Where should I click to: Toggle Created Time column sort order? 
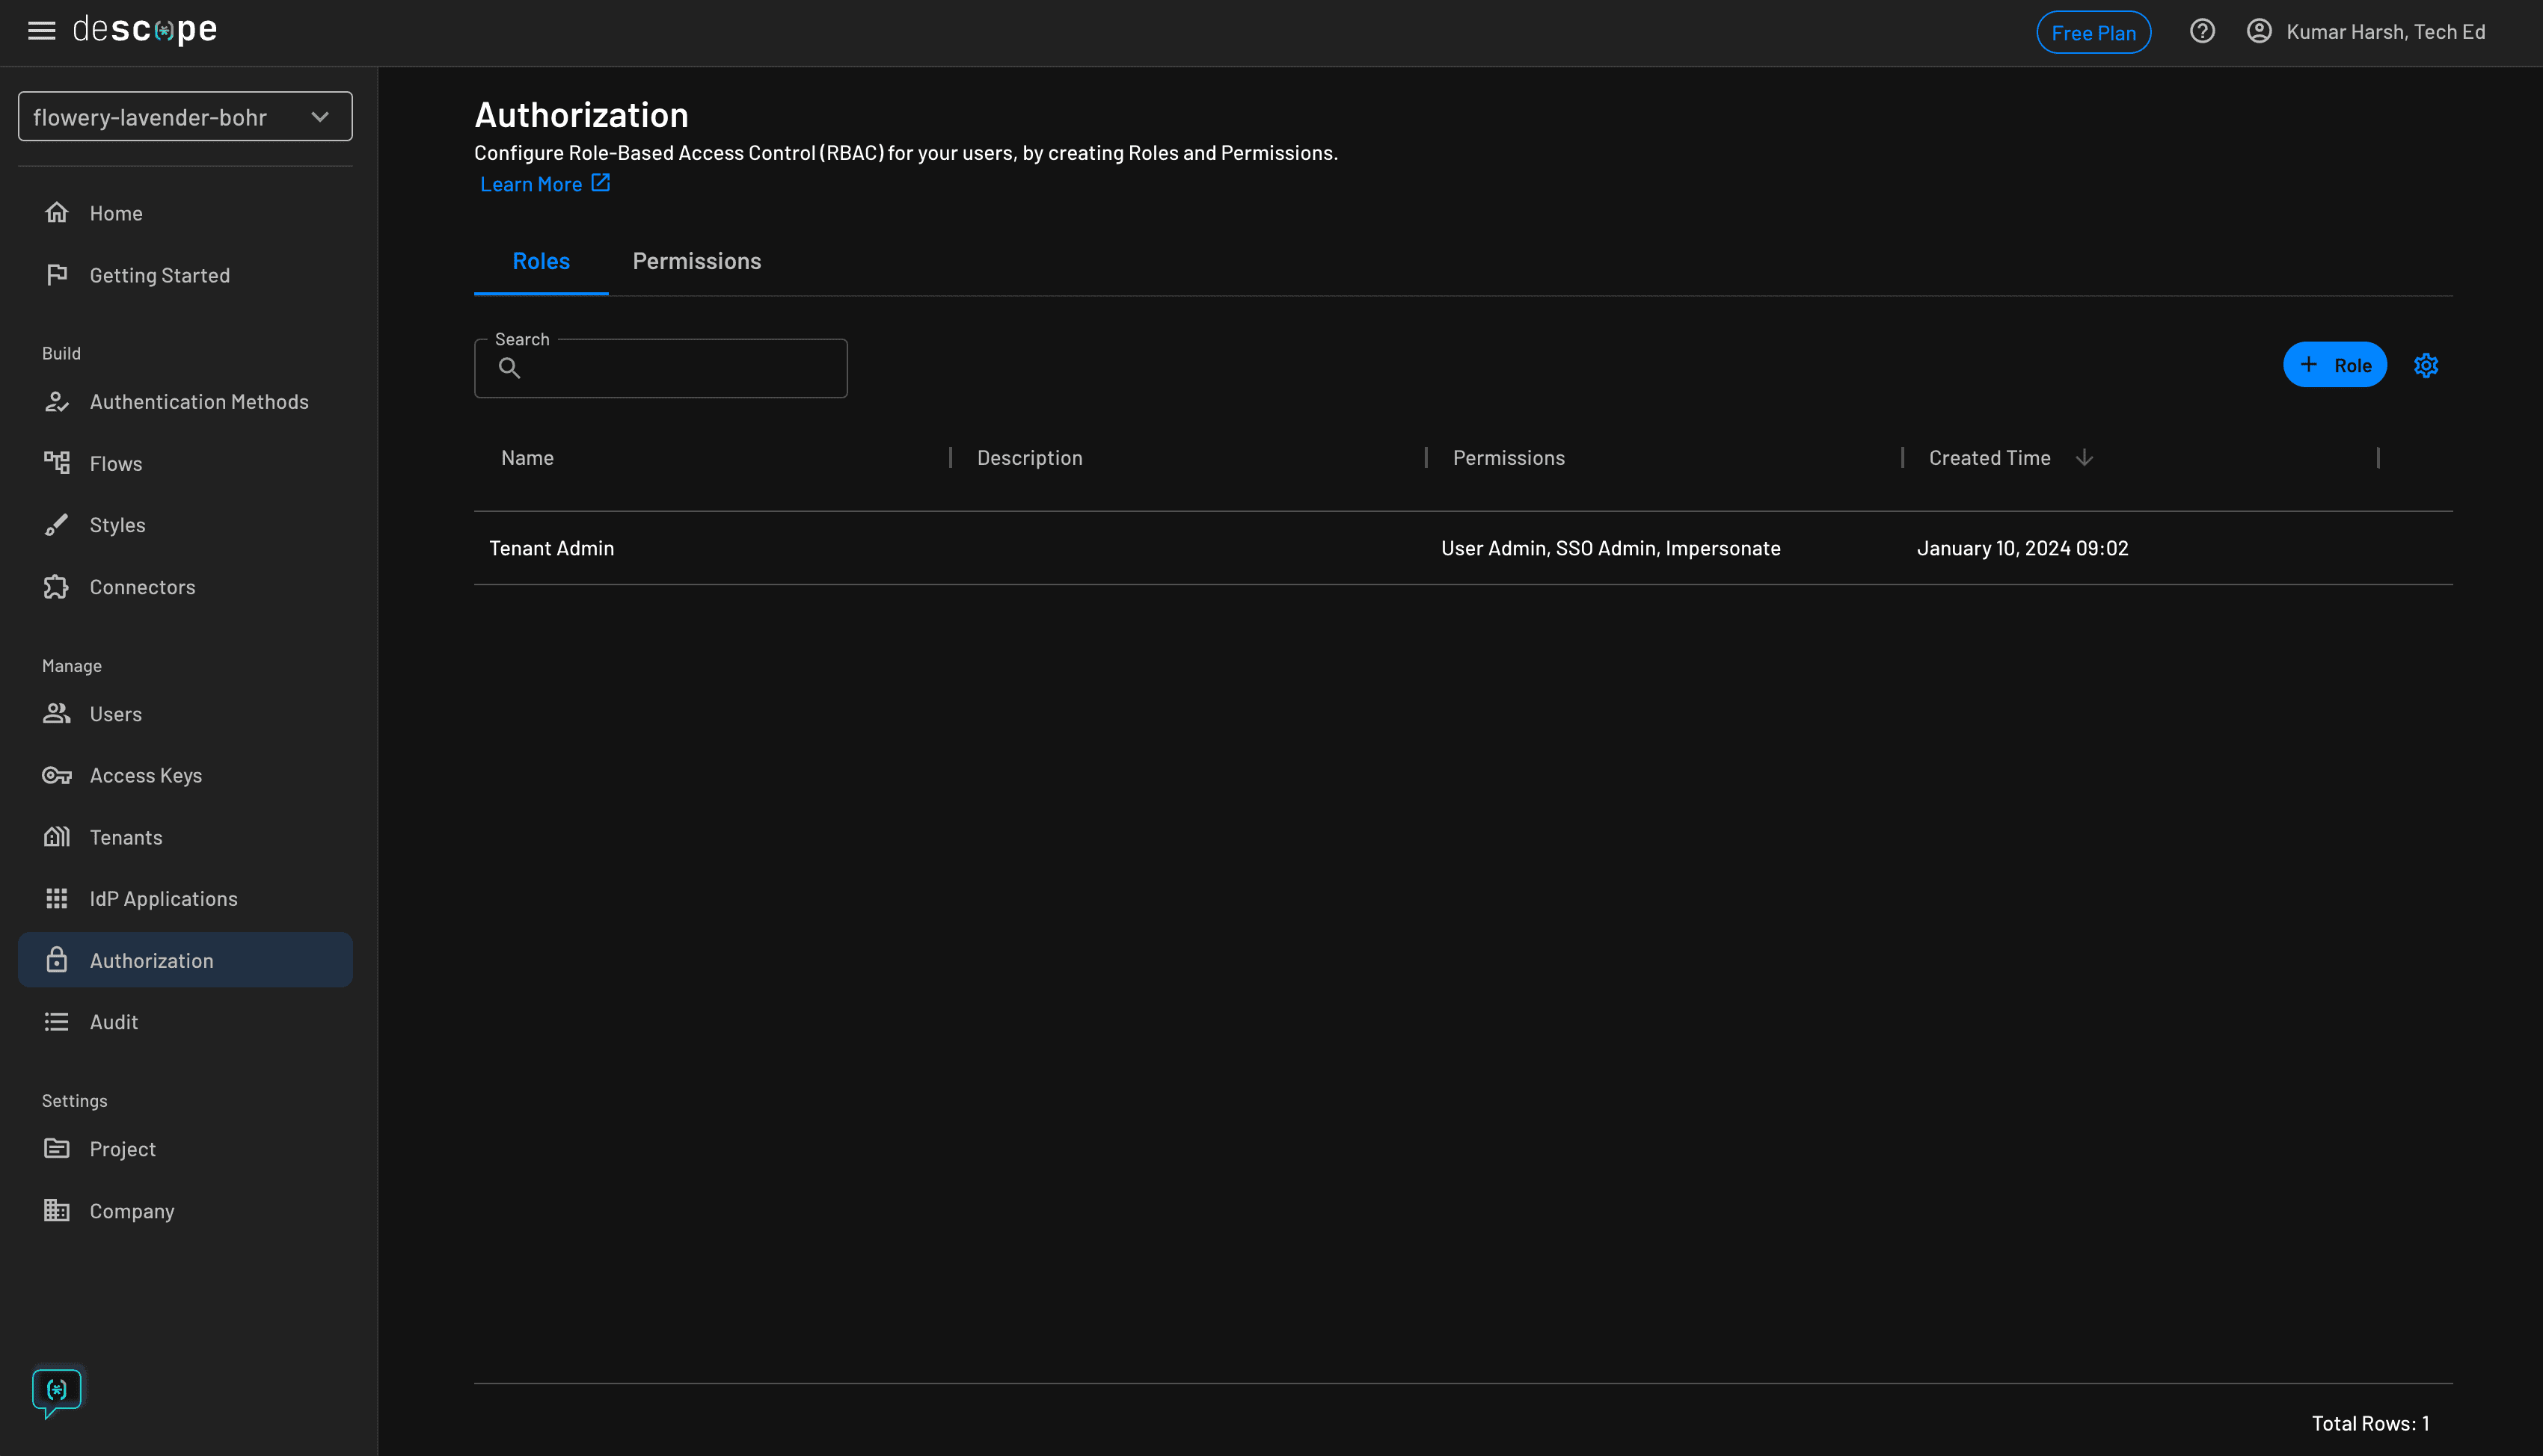(x=2085, y=457)
